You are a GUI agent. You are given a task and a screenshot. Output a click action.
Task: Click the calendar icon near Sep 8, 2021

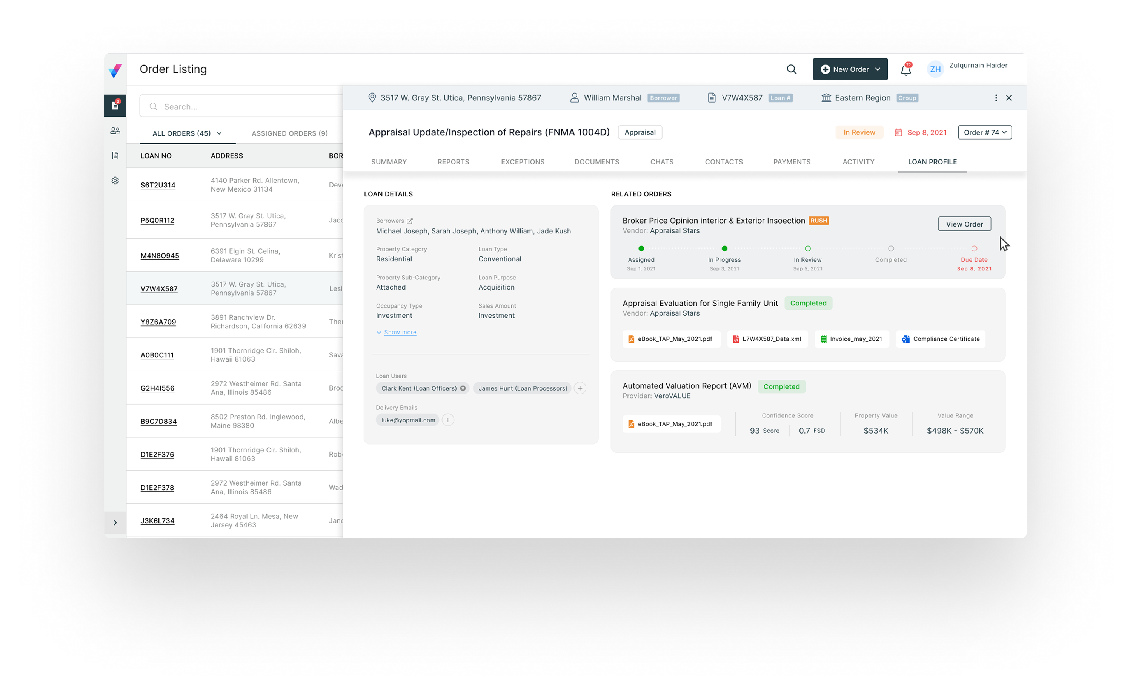(898, 132)
